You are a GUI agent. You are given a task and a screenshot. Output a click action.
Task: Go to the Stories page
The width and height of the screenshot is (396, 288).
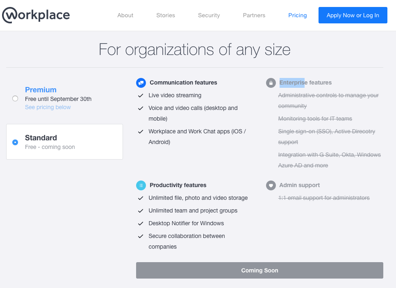pyautogui.click(x=166, y=15)
